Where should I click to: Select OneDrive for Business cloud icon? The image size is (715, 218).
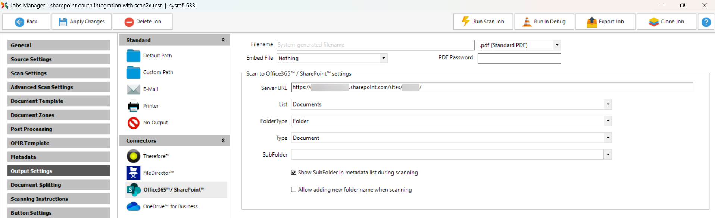133,206
